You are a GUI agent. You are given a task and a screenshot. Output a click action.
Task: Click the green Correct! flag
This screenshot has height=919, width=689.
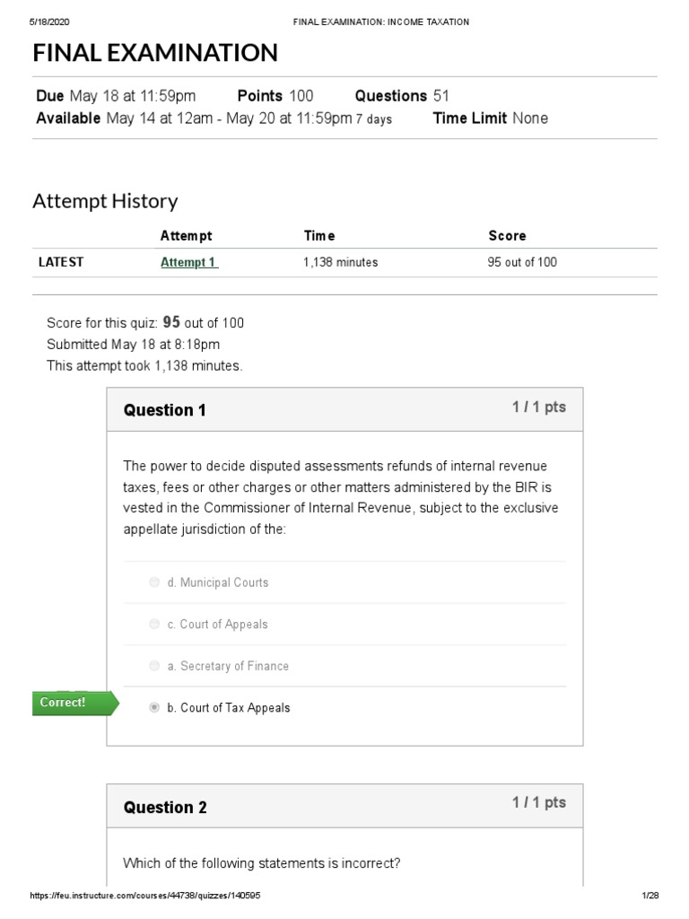coord(75,703)
